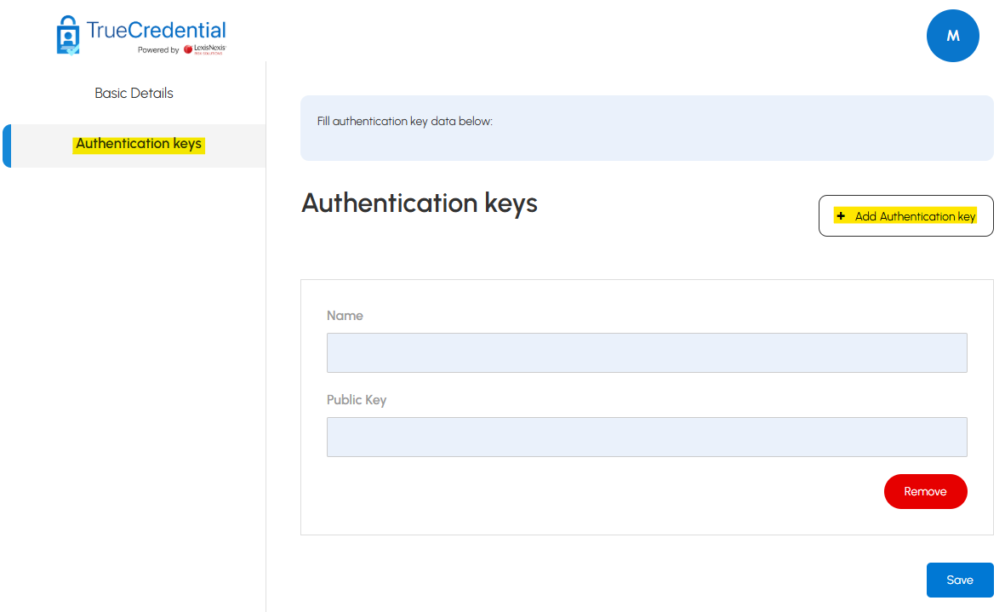Screen dimensions: 1005x612
Task: Remove the authentication key entry
Action: tap(925, 492)
